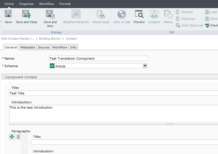Screen dimensions: 218x154
Task: Click Building Blocks breadcrumb link
Action: (x=50, y=39)
